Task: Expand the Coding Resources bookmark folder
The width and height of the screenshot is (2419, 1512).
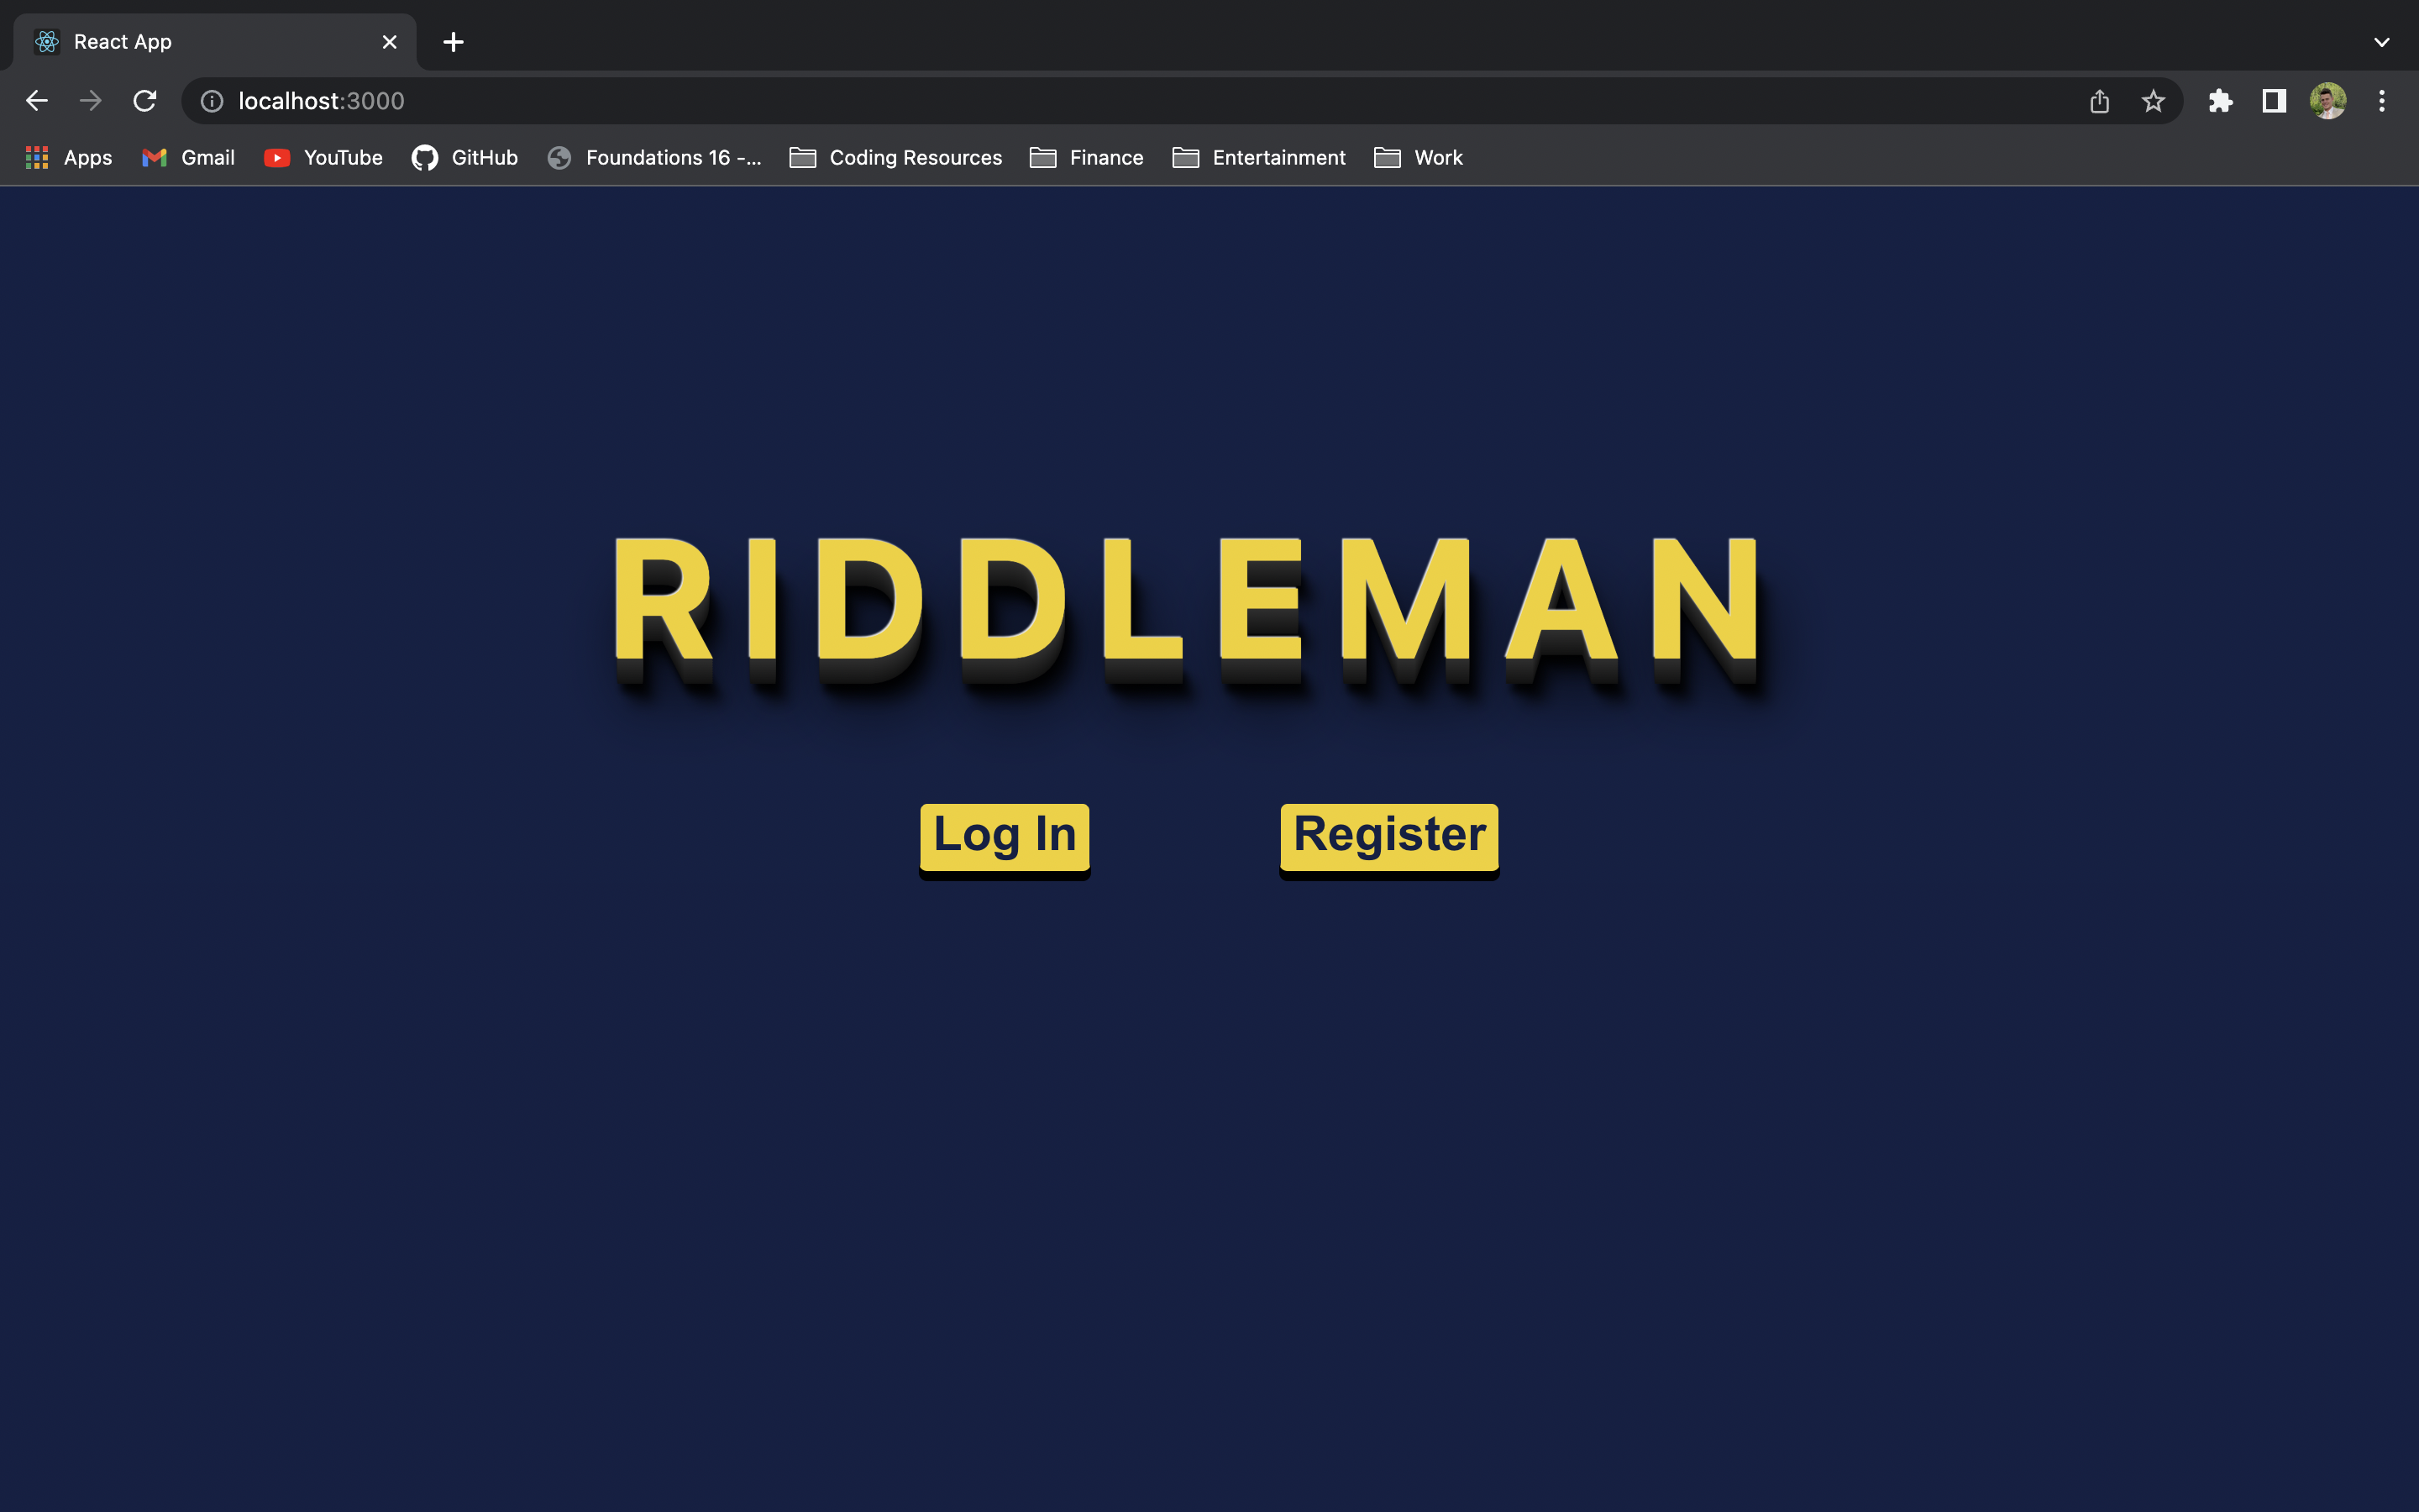Action: pyautogui.click(x=895, y=158)
